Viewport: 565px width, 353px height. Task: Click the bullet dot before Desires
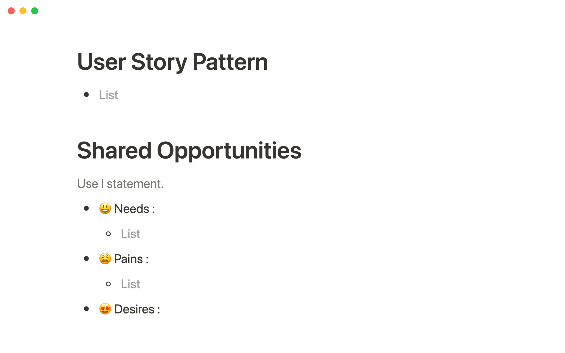coord(86,309)
